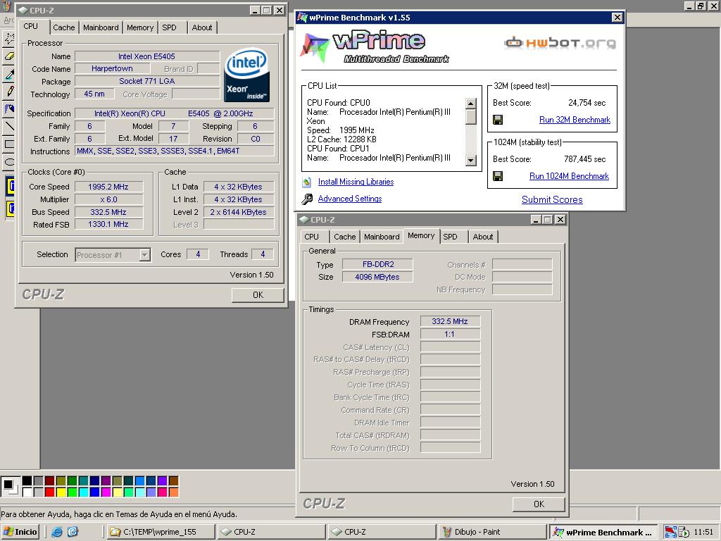Click the Run 32M Benchmark link
The image size is (721, 541).
click(x=575, y=120)
